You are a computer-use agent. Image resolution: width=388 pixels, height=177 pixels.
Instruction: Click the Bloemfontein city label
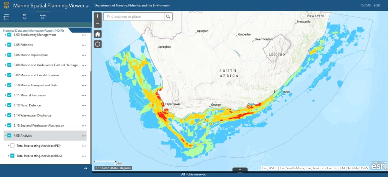point(264,39)
